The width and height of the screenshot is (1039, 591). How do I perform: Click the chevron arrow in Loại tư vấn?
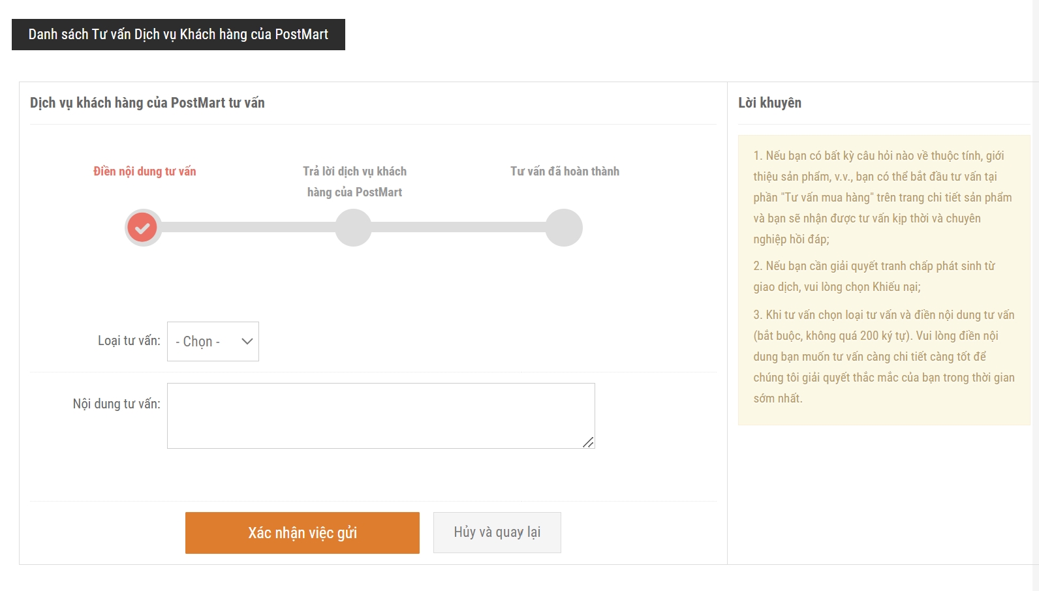(247, 341)
